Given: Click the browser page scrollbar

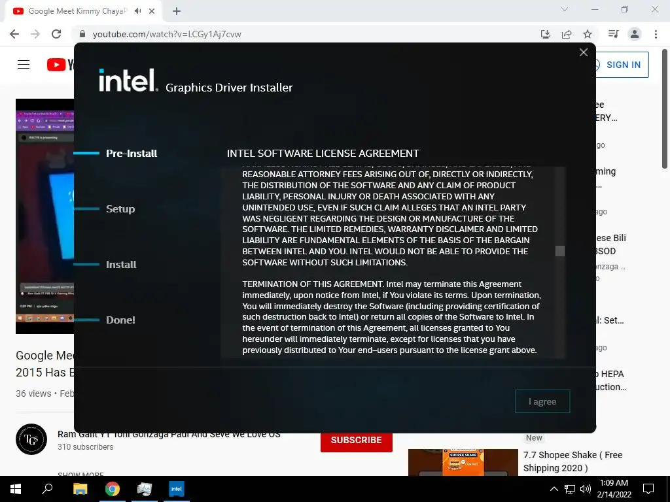Looking at the screenshot, I should [x=665, y=109].
